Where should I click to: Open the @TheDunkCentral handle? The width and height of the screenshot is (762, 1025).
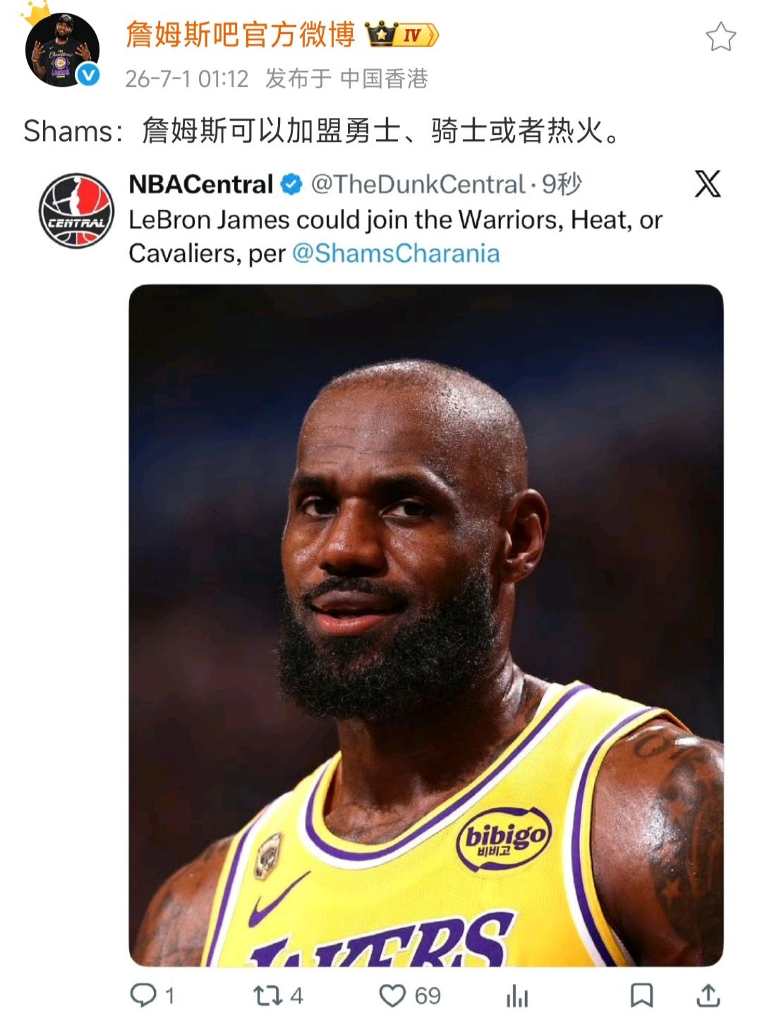(418, 185)
